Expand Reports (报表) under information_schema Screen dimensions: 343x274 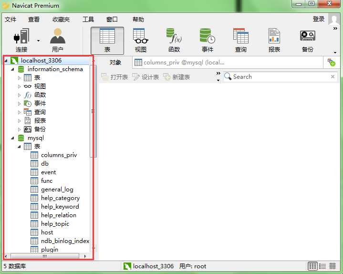(x=19, y=121)
